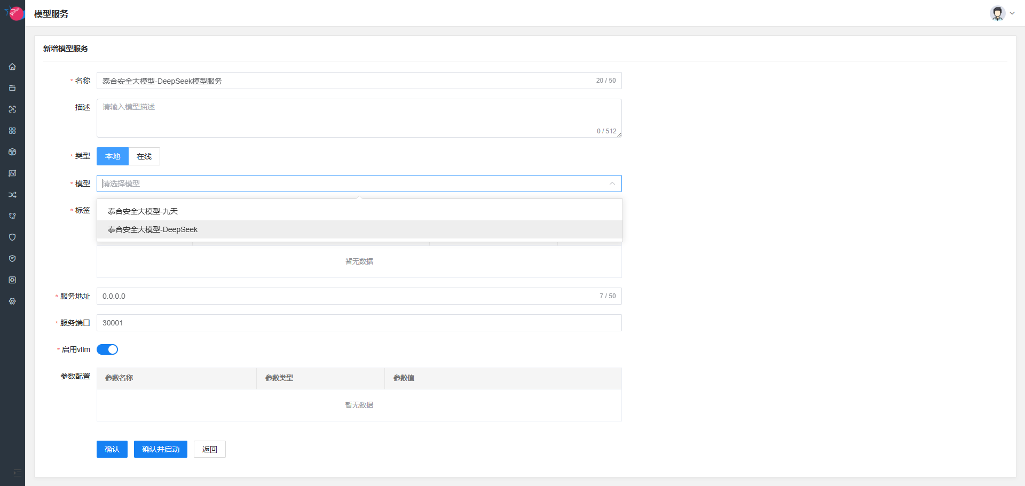Open the home icon in sidebar

(x=12, y=67)
